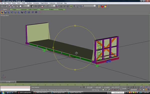Click the Array tool icon
Screen dimensions: 150x94
pyautogui.click(x=78, y=6)
